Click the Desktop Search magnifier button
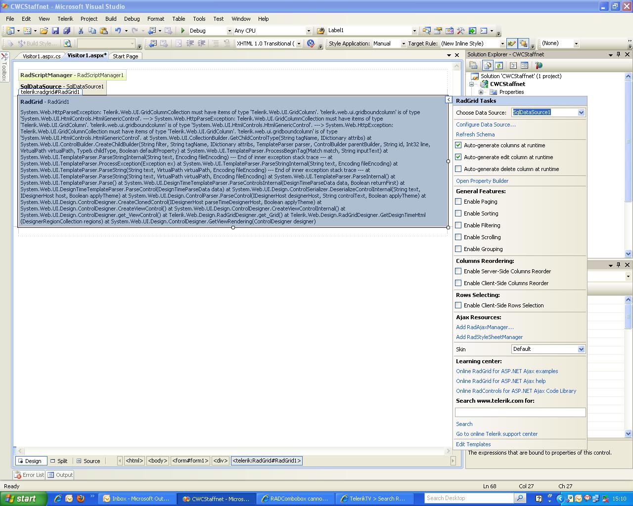This screenshot has height=506, width=633. (x=520, y=499)
